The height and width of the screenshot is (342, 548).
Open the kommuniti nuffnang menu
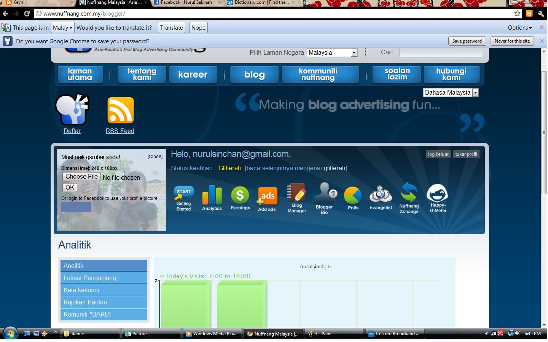tap(320, 74)
